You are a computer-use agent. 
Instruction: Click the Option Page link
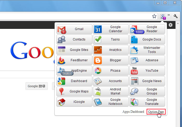tap(156, 112)
